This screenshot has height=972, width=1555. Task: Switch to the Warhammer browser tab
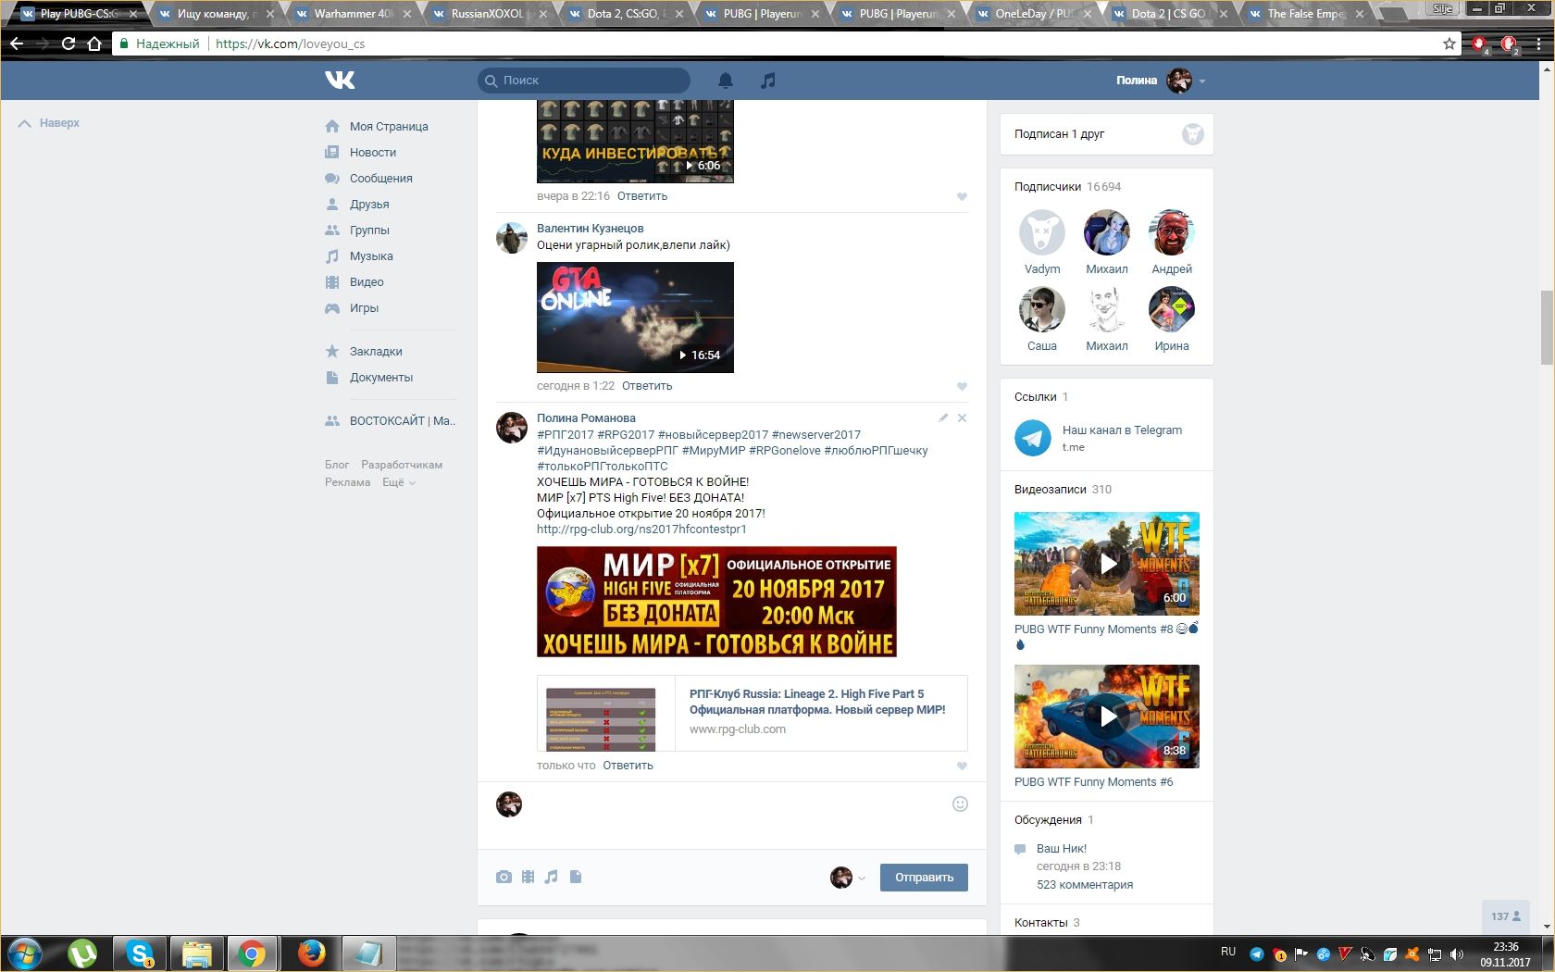(352, 14)
